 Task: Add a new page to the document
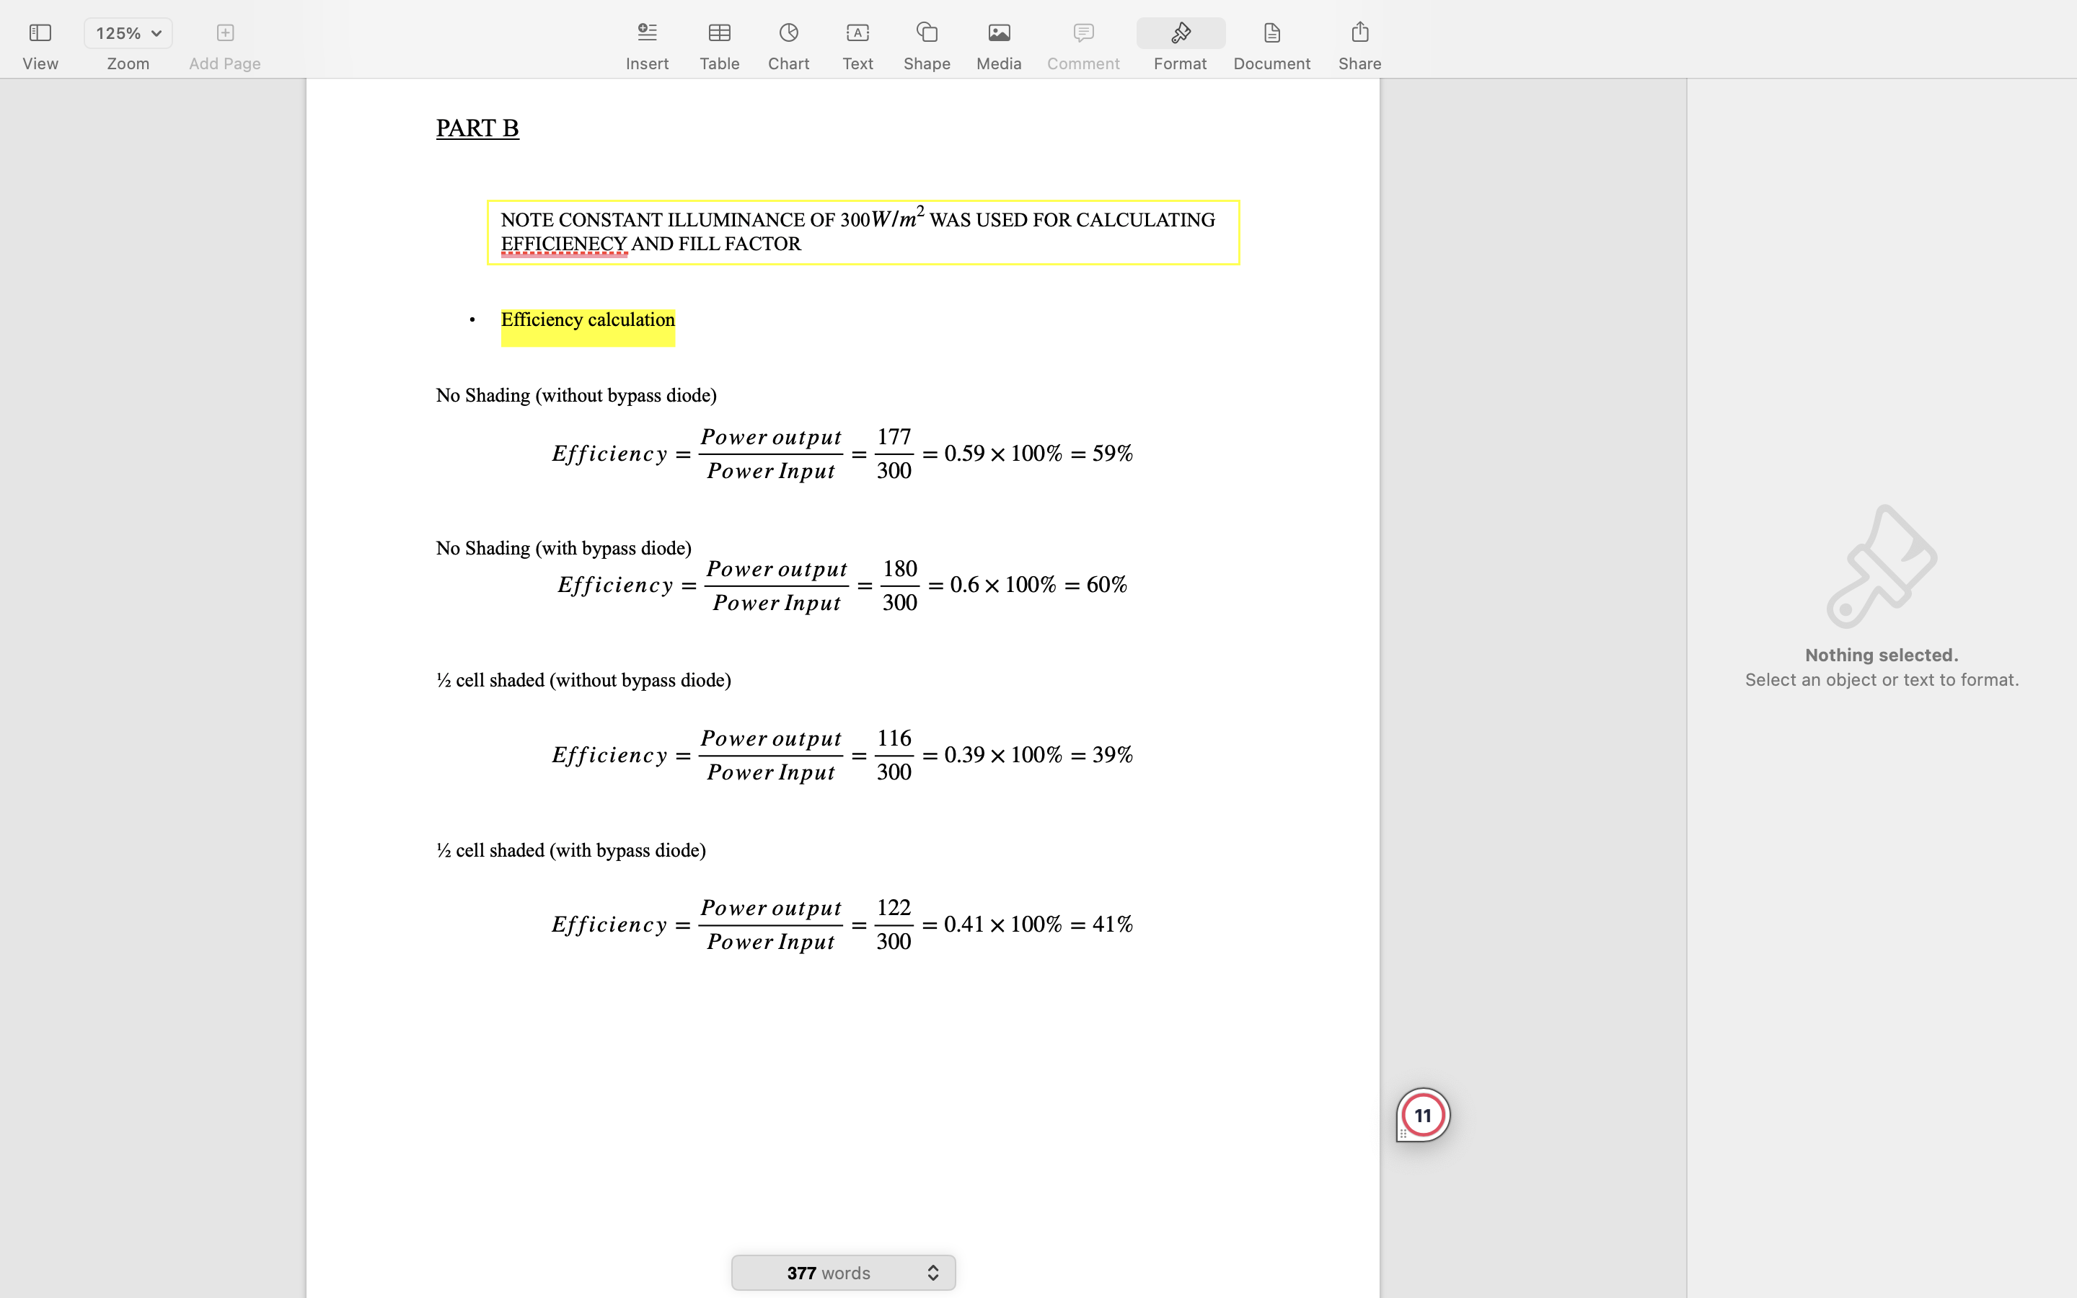pos(224,32)
